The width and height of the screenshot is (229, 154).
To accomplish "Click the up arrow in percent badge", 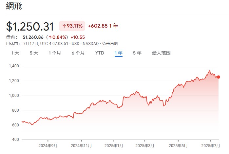I will 64,26.
